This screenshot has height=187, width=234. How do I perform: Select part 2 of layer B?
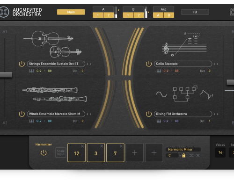pos(139,15)
